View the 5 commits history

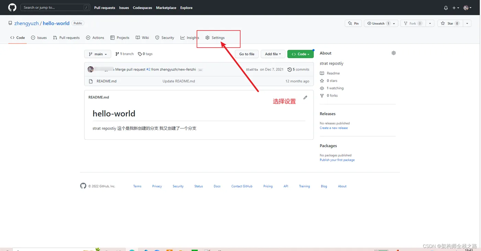click(298, 69)
